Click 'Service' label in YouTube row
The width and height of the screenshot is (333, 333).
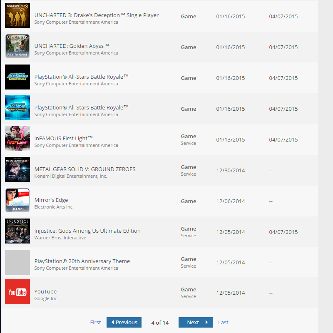pos(189,296)
